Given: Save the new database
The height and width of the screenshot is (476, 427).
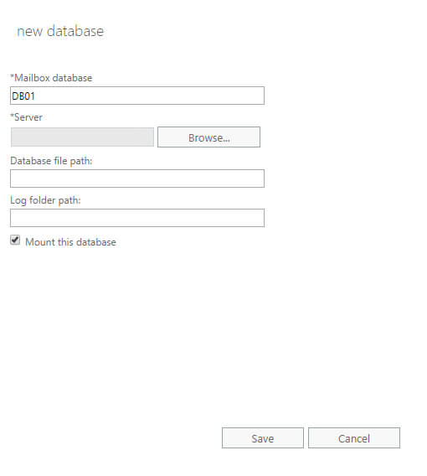Looking at the screenshot, I should (x=263, y=438).
